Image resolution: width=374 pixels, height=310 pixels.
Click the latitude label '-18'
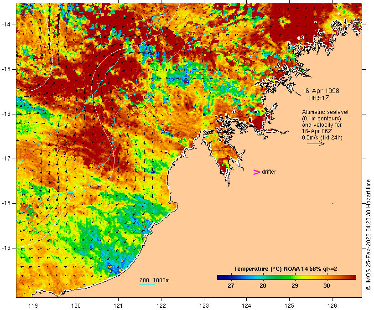pos(6,203)
